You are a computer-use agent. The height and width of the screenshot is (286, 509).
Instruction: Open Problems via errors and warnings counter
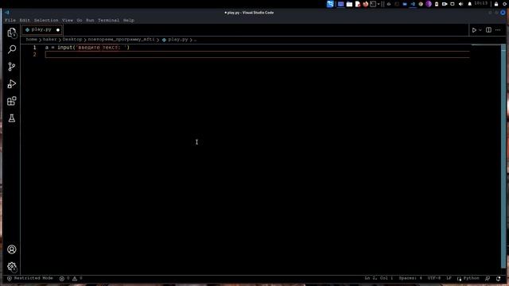click(x=71, y=278)
